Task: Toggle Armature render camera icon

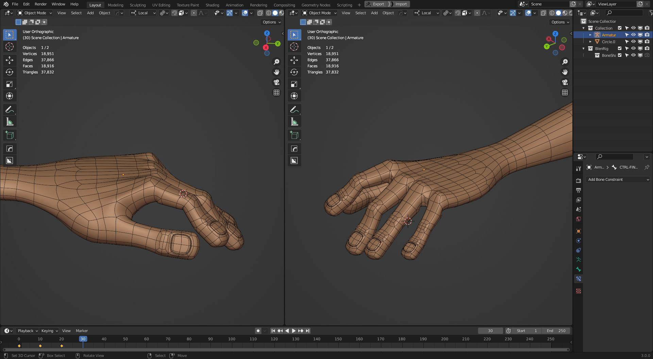Action: coord(647,35)
